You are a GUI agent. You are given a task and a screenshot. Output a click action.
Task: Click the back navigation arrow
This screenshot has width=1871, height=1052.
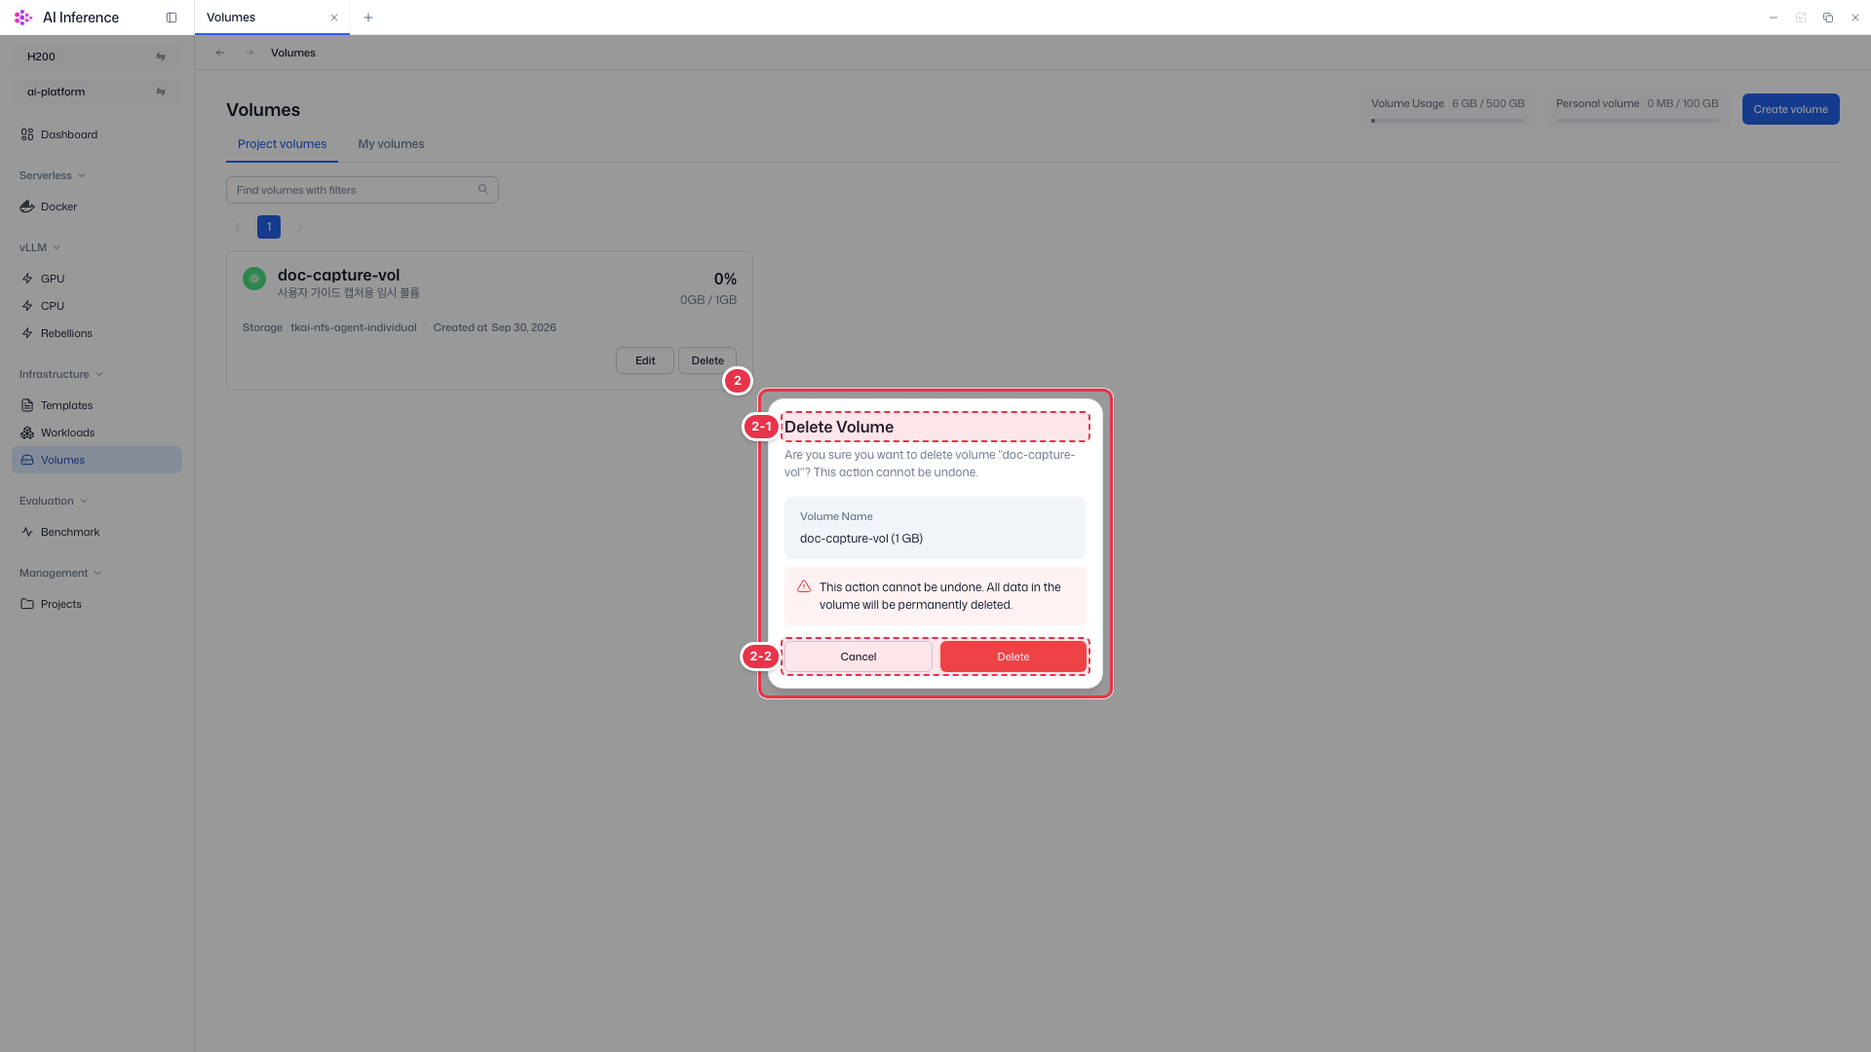pyautogui.click(x=220, y=53)
